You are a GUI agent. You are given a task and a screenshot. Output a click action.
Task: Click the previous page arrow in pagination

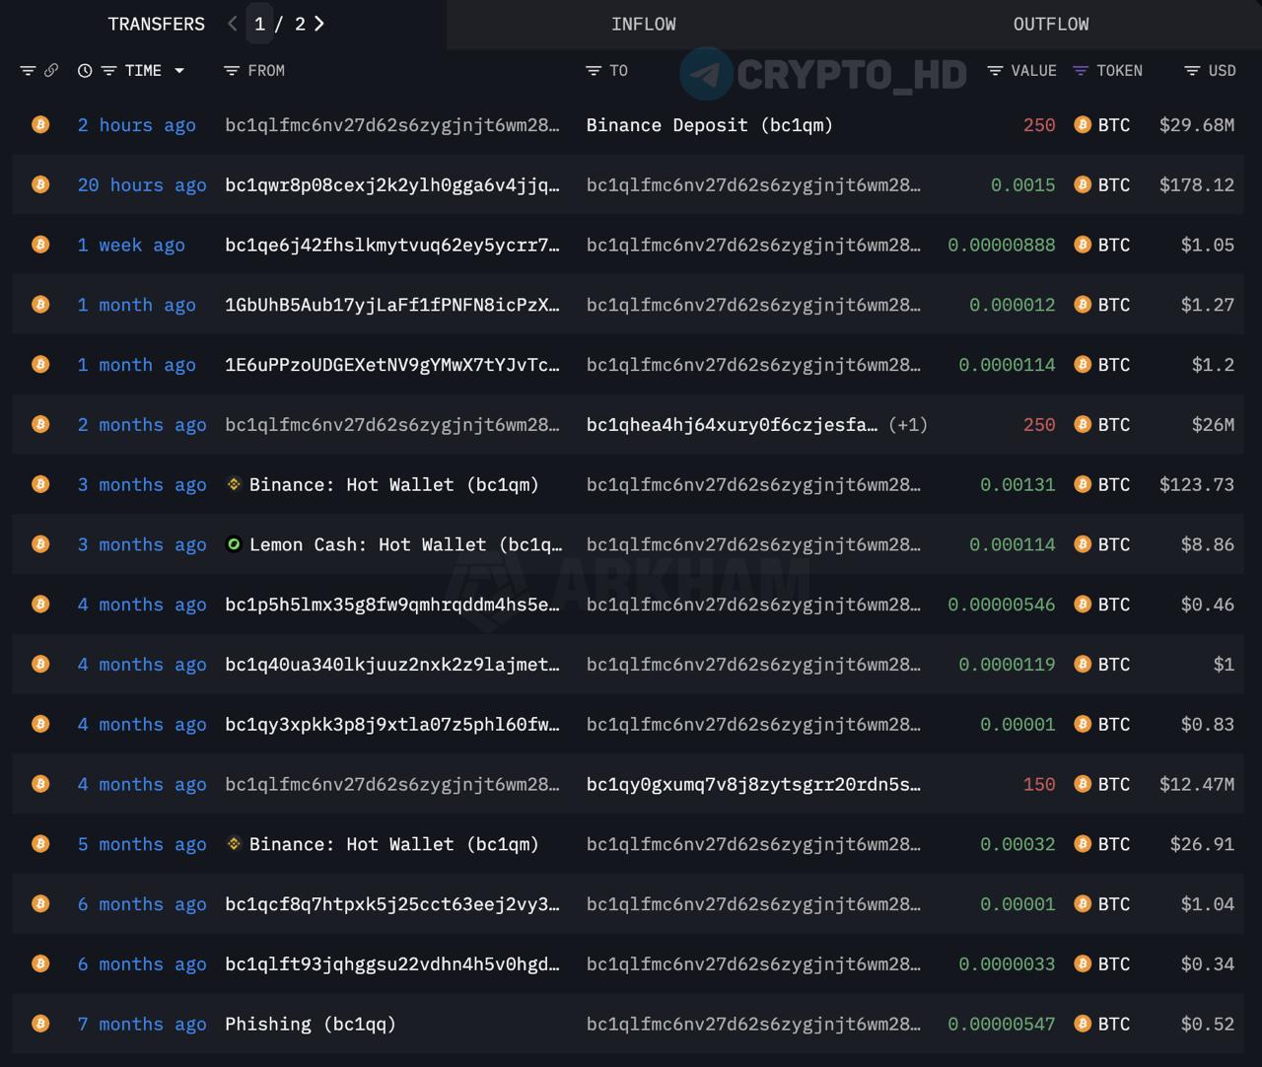[x=233, y=24]
